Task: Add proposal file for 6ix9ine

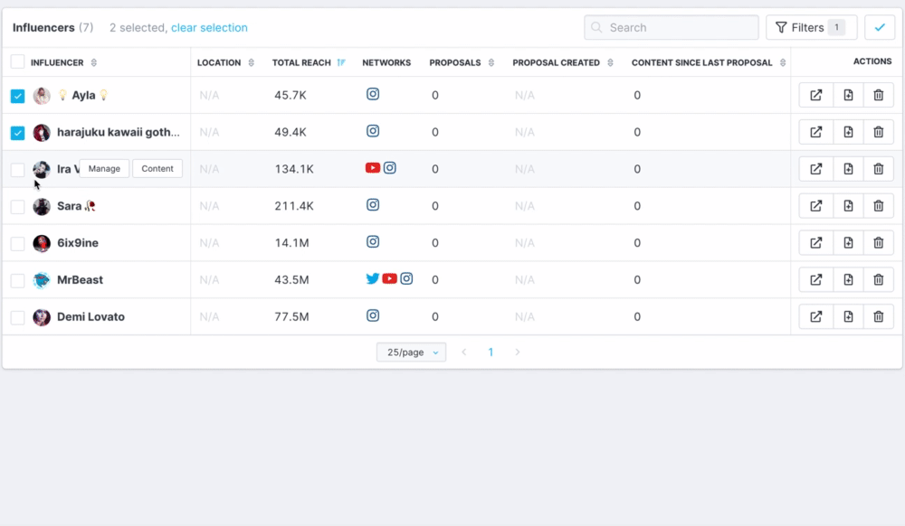Action: coord(848,242)
